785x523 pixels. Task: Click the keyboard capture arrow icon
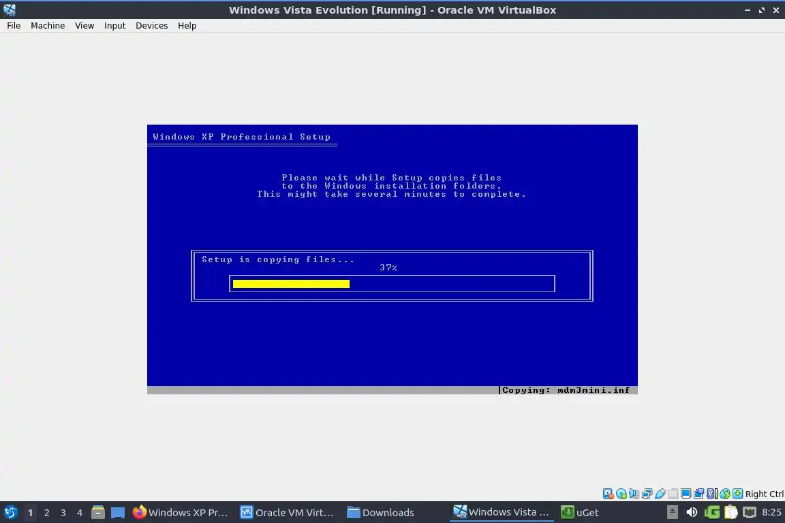click(x=738, y=494)
